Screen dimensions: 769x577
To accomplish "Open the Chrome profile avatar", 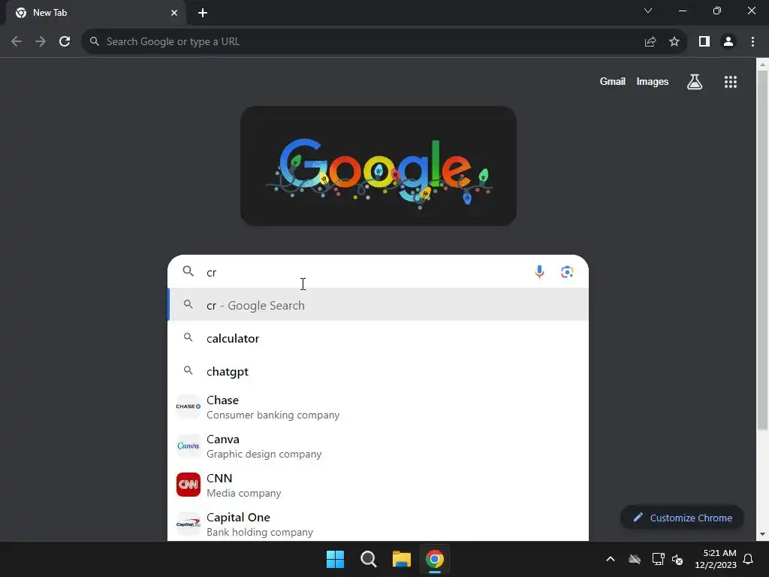I will (728, 42).
